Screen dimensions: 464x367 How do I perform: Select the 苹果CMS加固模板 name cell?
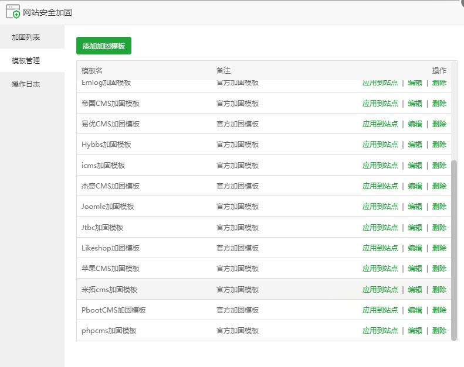[110, 269]
